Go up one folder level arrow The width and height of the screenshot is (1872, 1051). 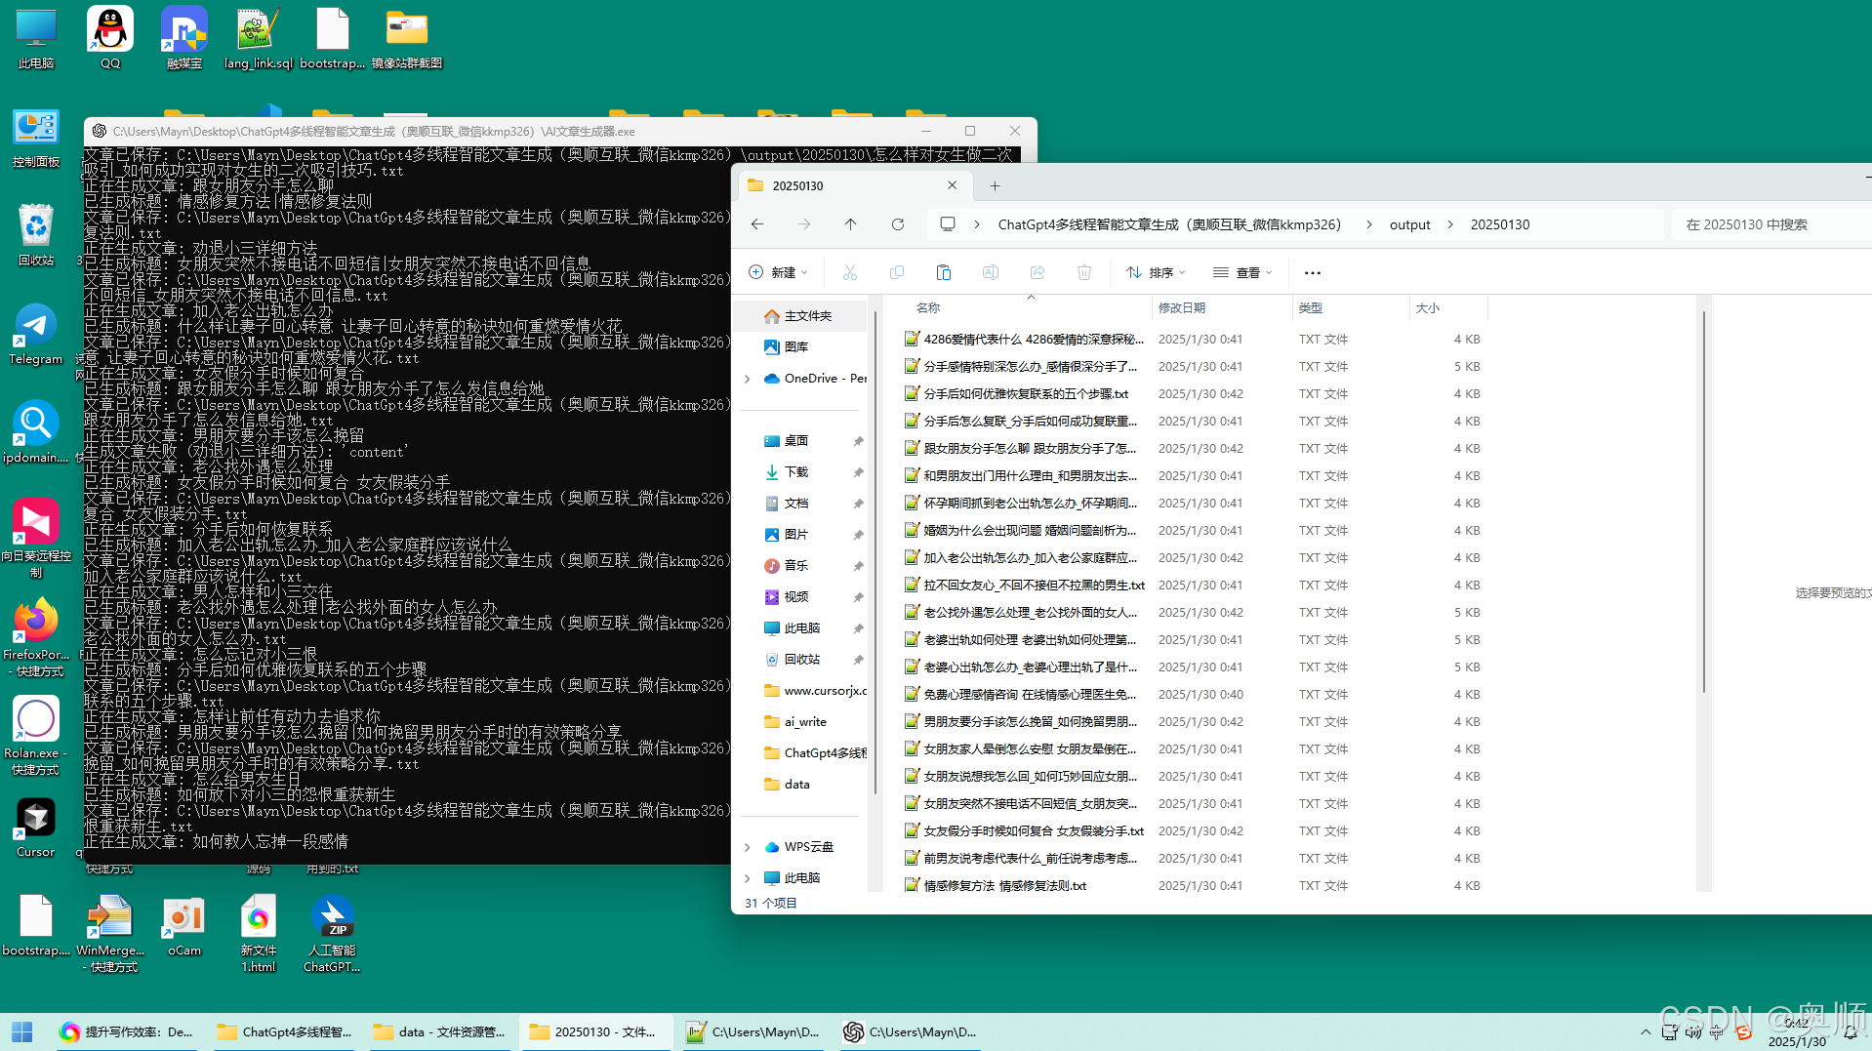pyautogui.click(x=850, y=224)
